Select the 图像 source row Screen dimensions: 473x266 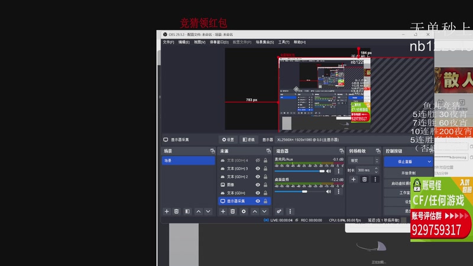[x=244, y=184]
